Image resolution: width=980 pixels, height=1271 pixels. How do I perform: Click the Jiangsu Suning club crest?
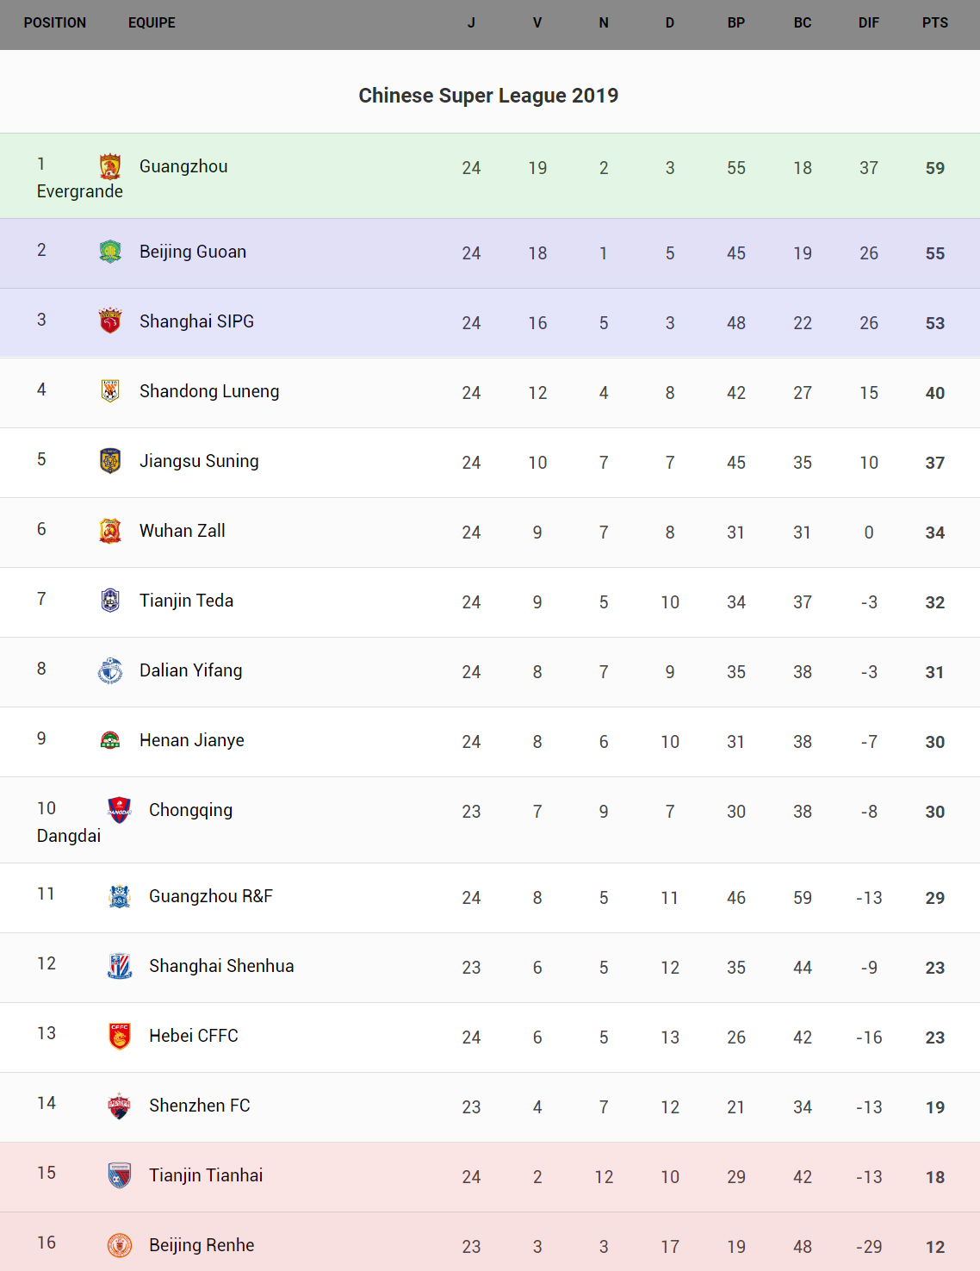(x=110, y=461)
